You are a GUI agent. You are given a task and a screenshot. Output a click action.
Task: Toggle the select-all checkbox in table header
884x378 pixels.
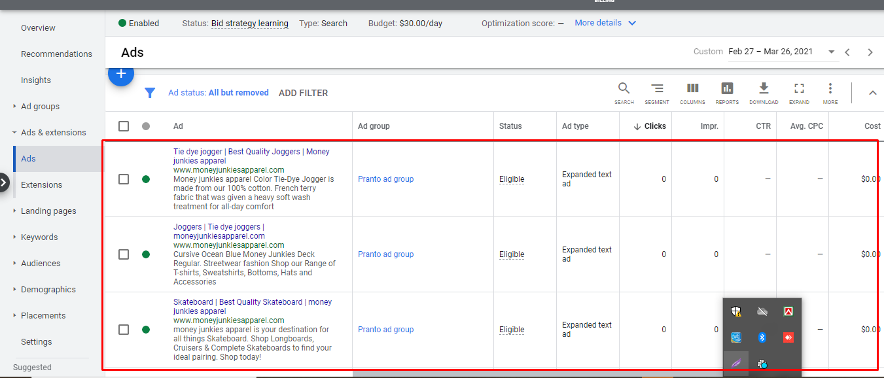tap(124, 126)
